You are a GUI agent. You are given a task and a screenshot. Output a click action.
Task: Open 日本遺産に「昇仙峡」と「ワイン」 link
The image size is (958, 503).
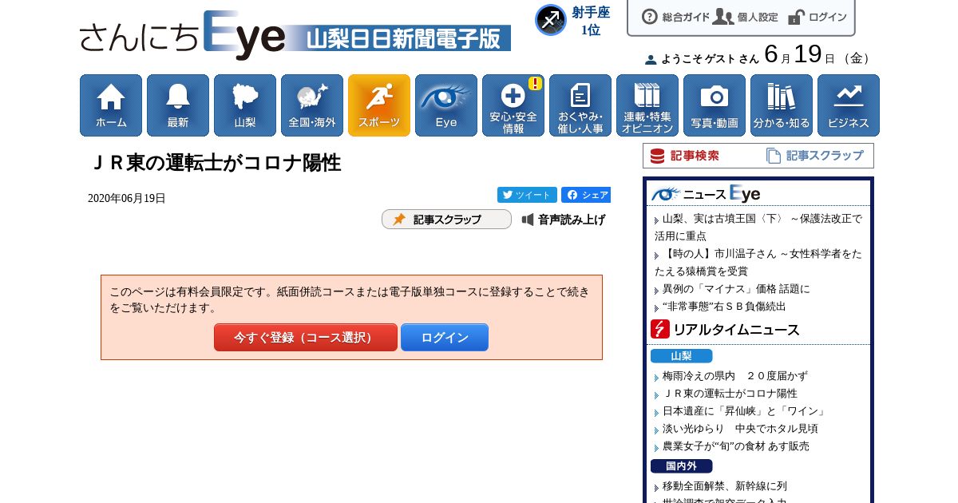(x=745, y=411)
